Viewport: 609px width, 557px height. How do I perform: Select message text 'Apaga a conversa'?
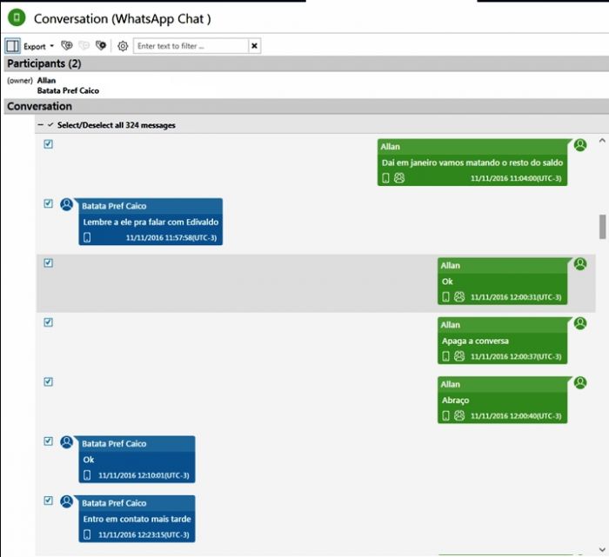click(x=475, y=341)
